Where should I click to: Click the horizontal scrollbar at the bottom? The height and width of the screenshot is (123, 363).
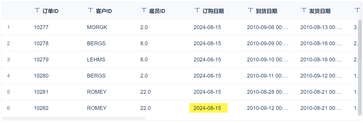click(x=74, y=118)
